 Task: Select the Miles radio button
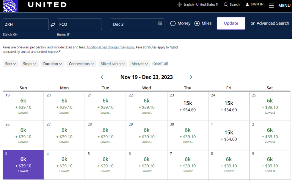[197, 23]
